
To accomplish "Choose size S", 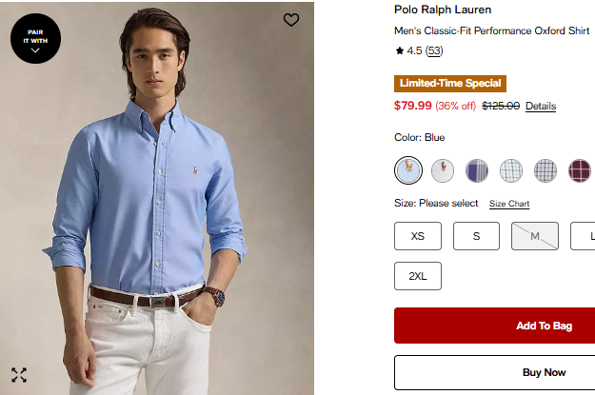I will coord(476,236).
